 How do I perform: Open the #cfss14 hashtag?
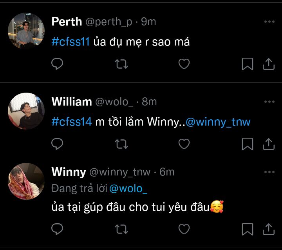coord(72,122)
